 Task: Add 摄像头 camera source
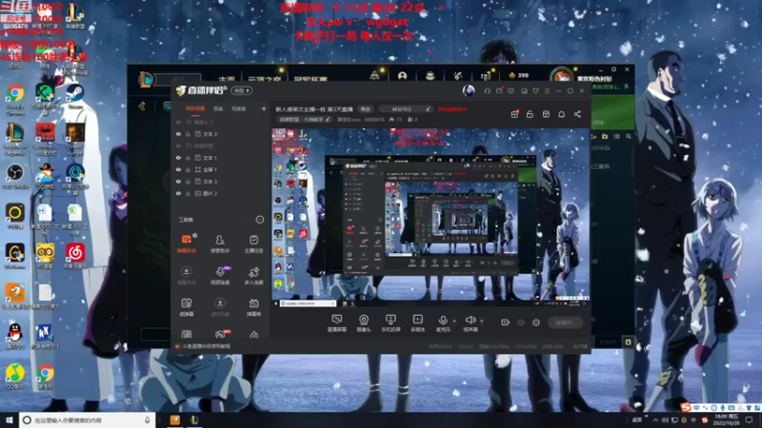[x=364, y=322]
